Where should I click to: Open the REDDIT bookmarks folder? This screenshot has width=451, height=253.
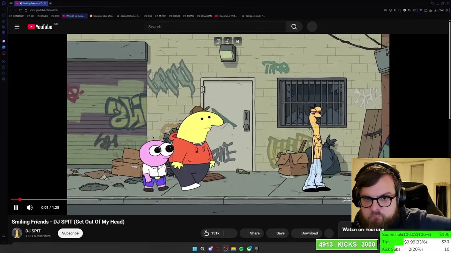174,16
